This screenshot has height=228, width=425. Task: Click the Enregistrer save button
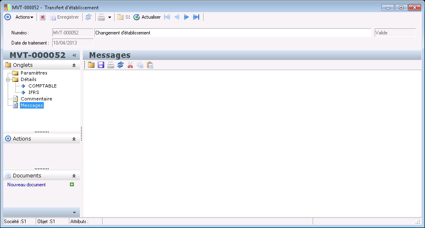point(64,17)
